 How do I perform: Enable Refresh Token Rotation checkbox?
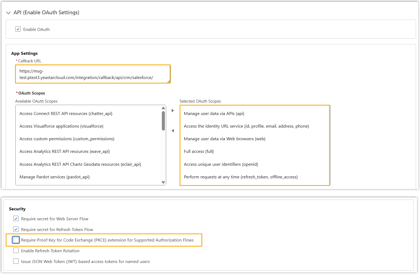click(16, 251)
